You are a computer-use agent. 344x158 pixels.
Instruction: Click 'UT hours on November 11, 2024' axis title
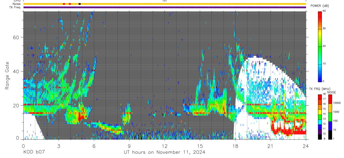tap(164, 152)
